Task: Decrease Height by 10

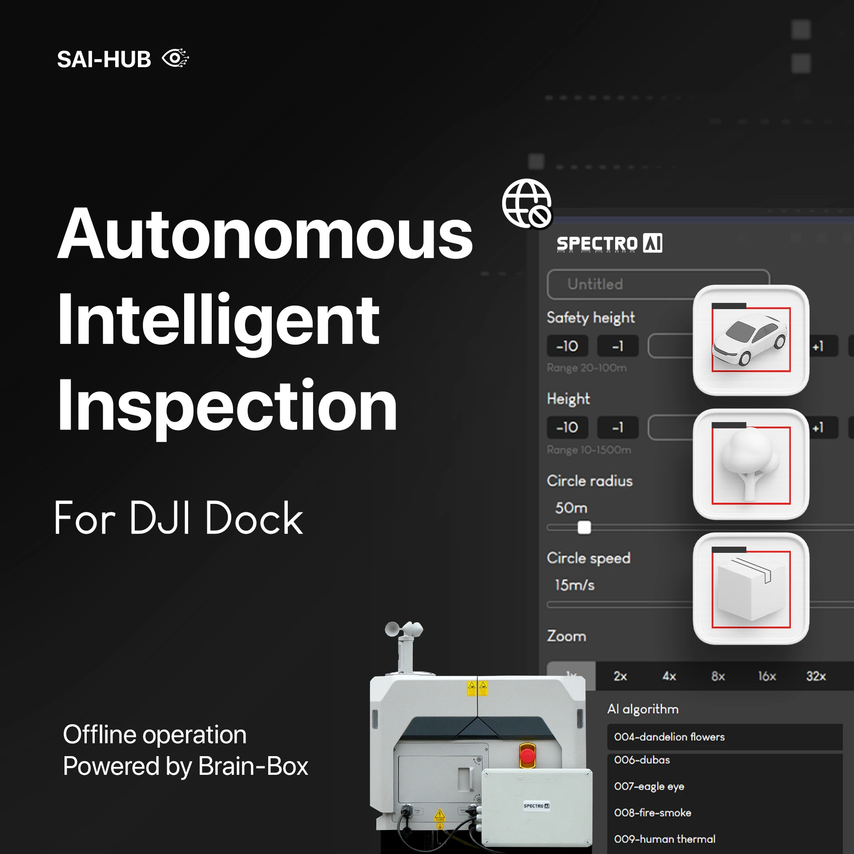Action: pos(568,427)
